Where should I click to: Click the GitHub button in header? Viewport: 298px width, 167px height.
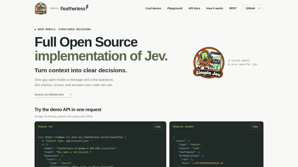(253, 8)
